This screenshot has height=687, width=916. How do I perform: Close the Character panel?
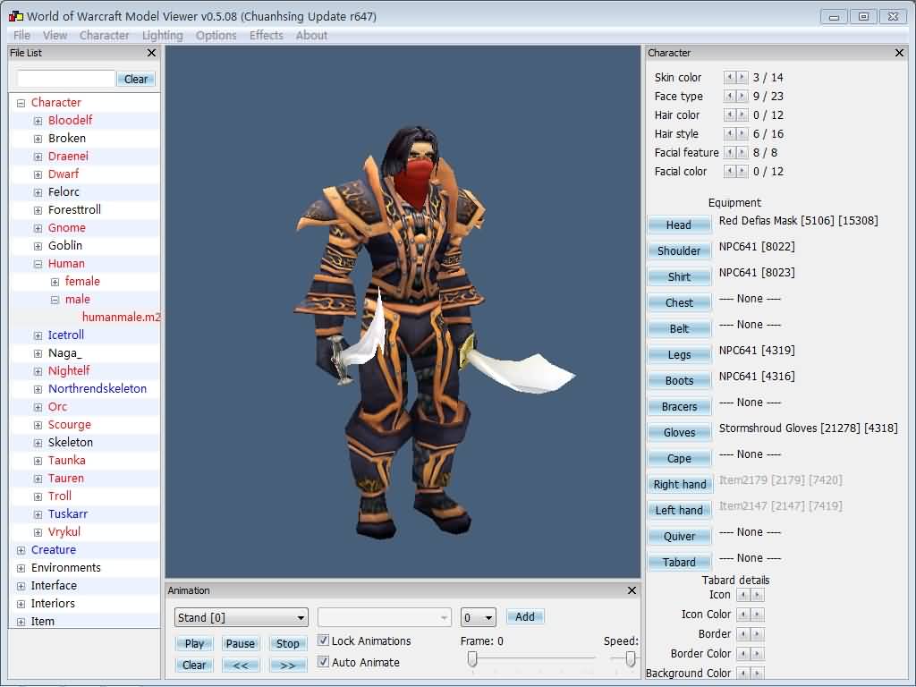(x=900, y=53)
